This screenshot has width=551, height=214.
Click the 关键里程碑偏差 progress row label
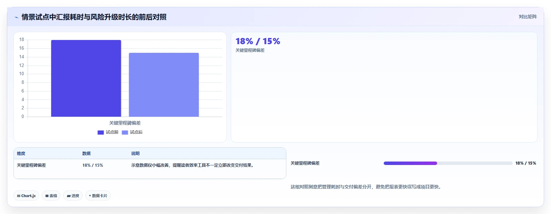[x=305, y=163]
